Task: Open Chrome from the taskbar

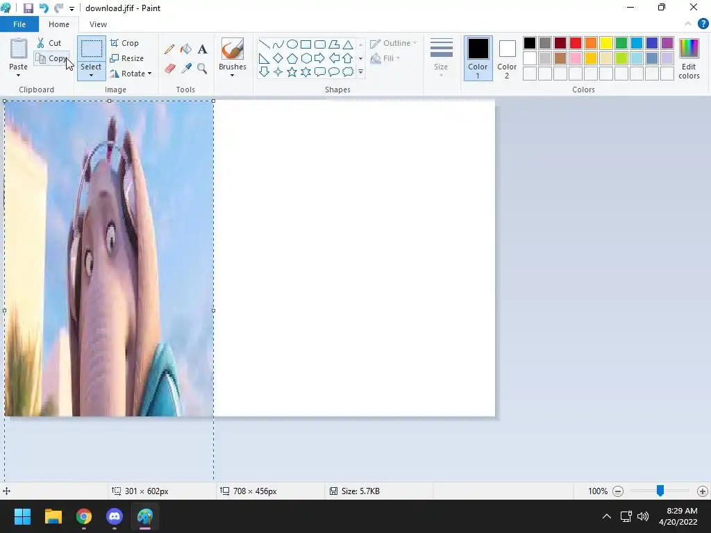Action: pos(84,516)
